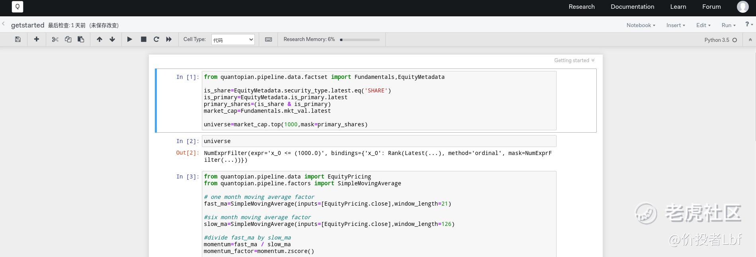The height and width of the screenshot is (257, 756).
Task: Open the keyboard command palette icon
Action: 268,39
